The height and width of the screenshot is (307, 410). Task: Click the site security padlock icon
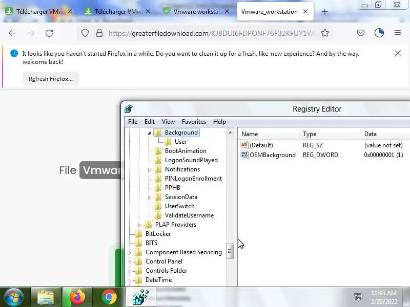[x=99, y=33]
